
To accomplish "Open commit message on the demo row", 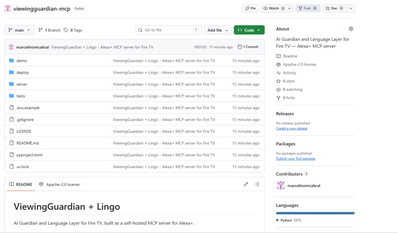I will point(164,61).
